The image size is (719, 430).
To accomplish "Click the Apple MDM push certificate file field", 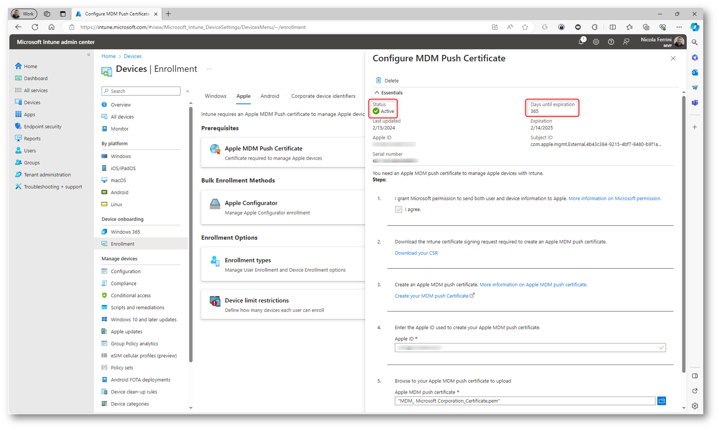I will tap(525, 401).
